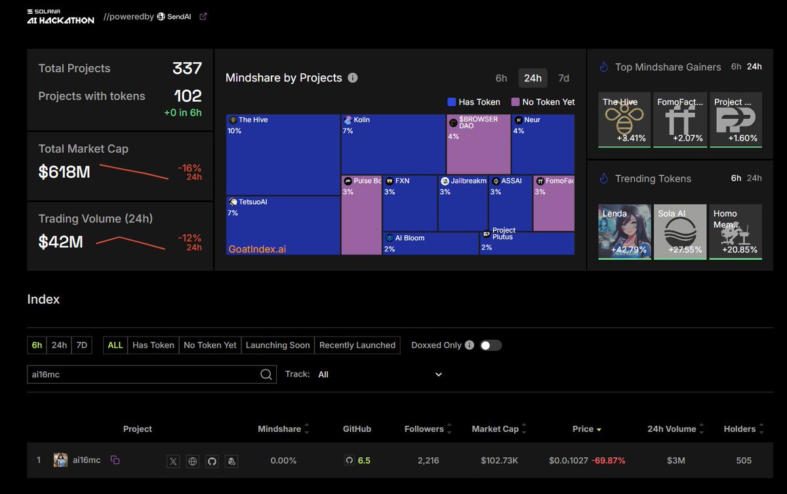This screenshot has height=494, width=787.
Task: Click the flame icon beside Top Mindshare Gainers
Action: [604, 66]
